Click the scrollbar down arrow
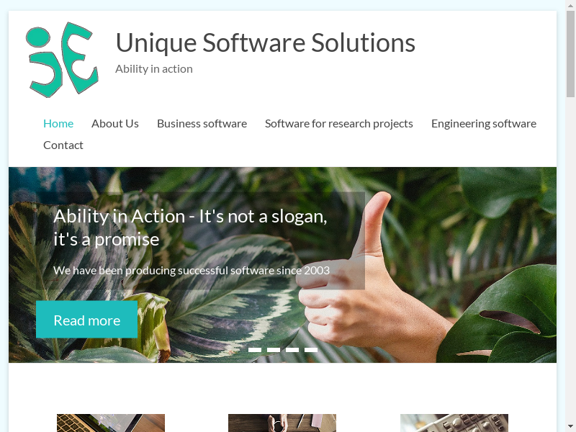Viewport: 576px width, 432px height. 570,427
